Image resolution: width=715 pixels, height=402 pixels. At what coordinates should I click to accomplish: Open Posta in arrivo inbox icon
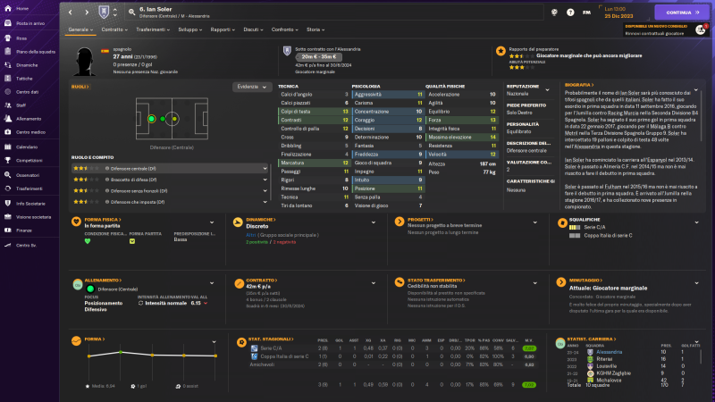point(8,23)
